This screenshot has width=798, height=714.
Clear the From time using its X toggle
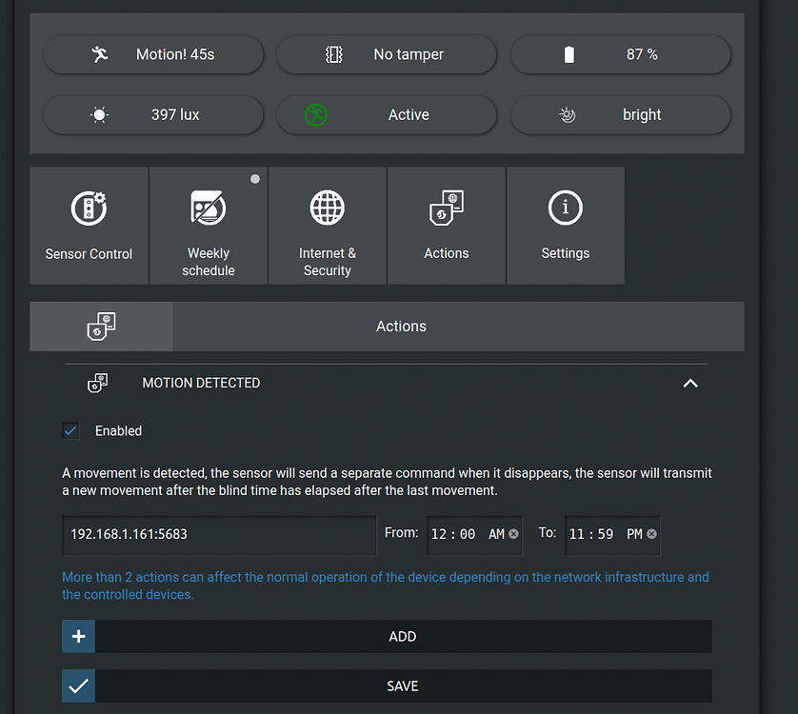tap(513, 535)
